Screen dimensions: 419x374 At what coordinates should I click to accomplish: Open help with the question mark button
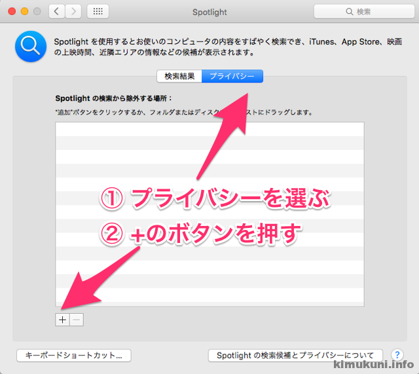pos(397,355)
